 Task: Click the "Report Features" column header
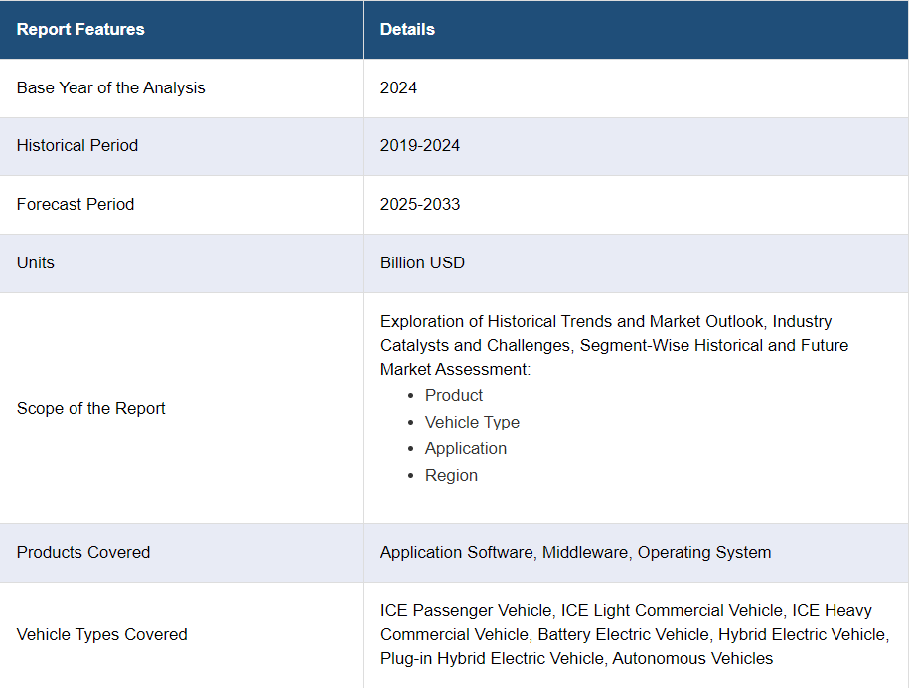tap(80, 29)
